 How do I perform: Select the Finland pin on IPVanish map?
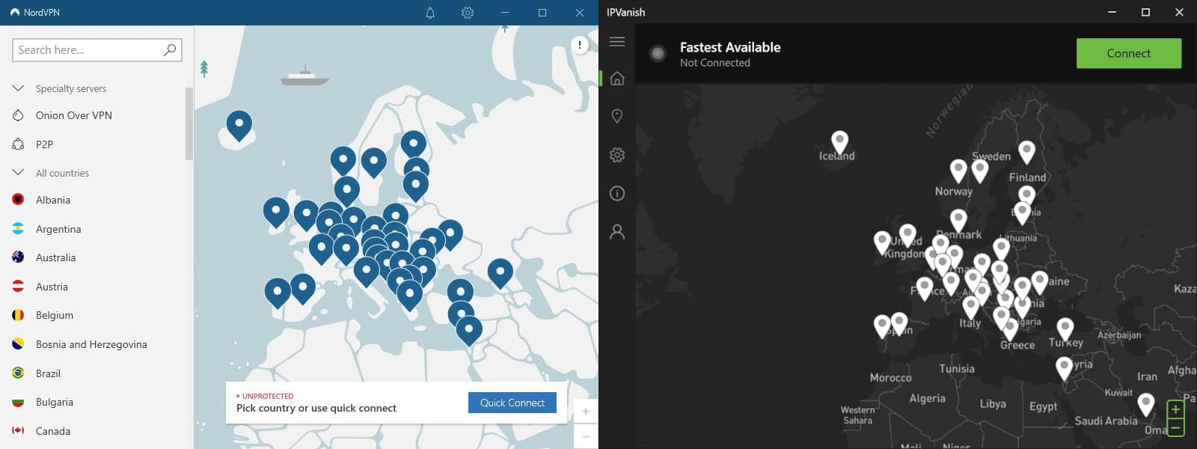tap(1027, 152)
